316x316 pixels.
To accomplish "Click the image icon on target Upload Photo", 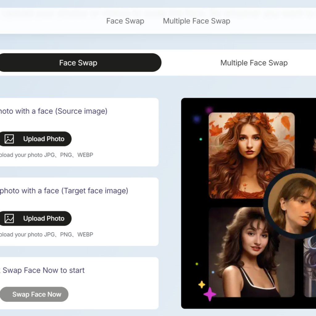I will tap(9, 218).
